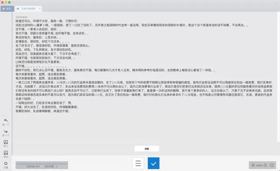This screenshot has width=280, height=171.
Task: Open the label list hamburger button
Action: (138, 163)
